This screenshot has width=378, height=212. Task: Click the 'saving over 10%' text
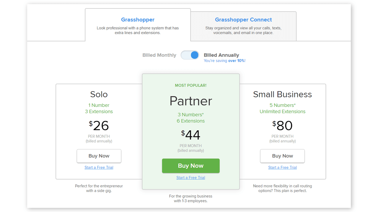pos(225,61)
